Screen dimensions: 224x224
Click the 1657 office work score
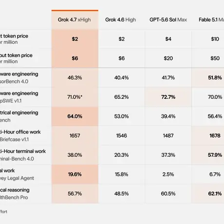click(75, 135)
